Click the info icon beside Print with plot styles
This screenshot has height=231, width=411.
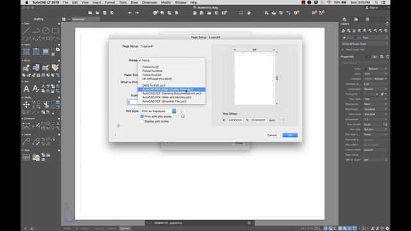pyautogui.click(x=183, y=116)
